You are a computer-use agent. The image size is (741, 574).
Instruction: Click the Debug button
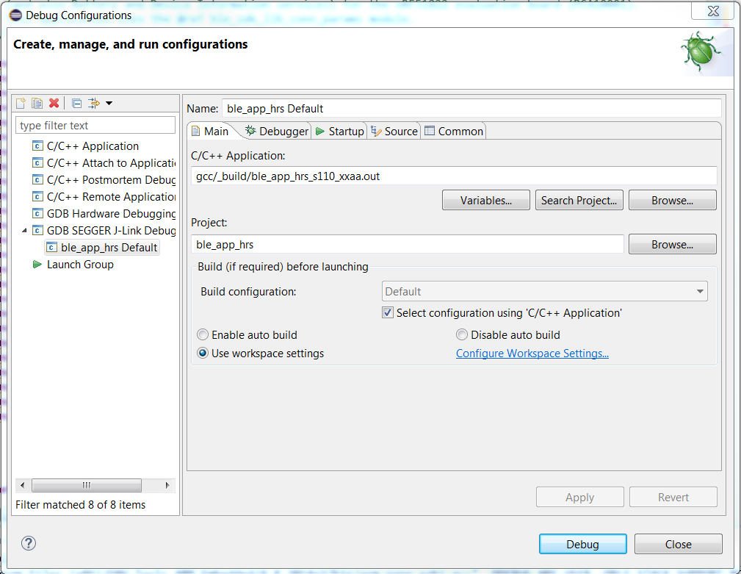click(582, 544)
